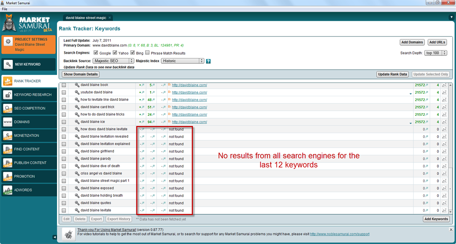Click scrollbar down arrow of keyword list

[x=451, y=212]
